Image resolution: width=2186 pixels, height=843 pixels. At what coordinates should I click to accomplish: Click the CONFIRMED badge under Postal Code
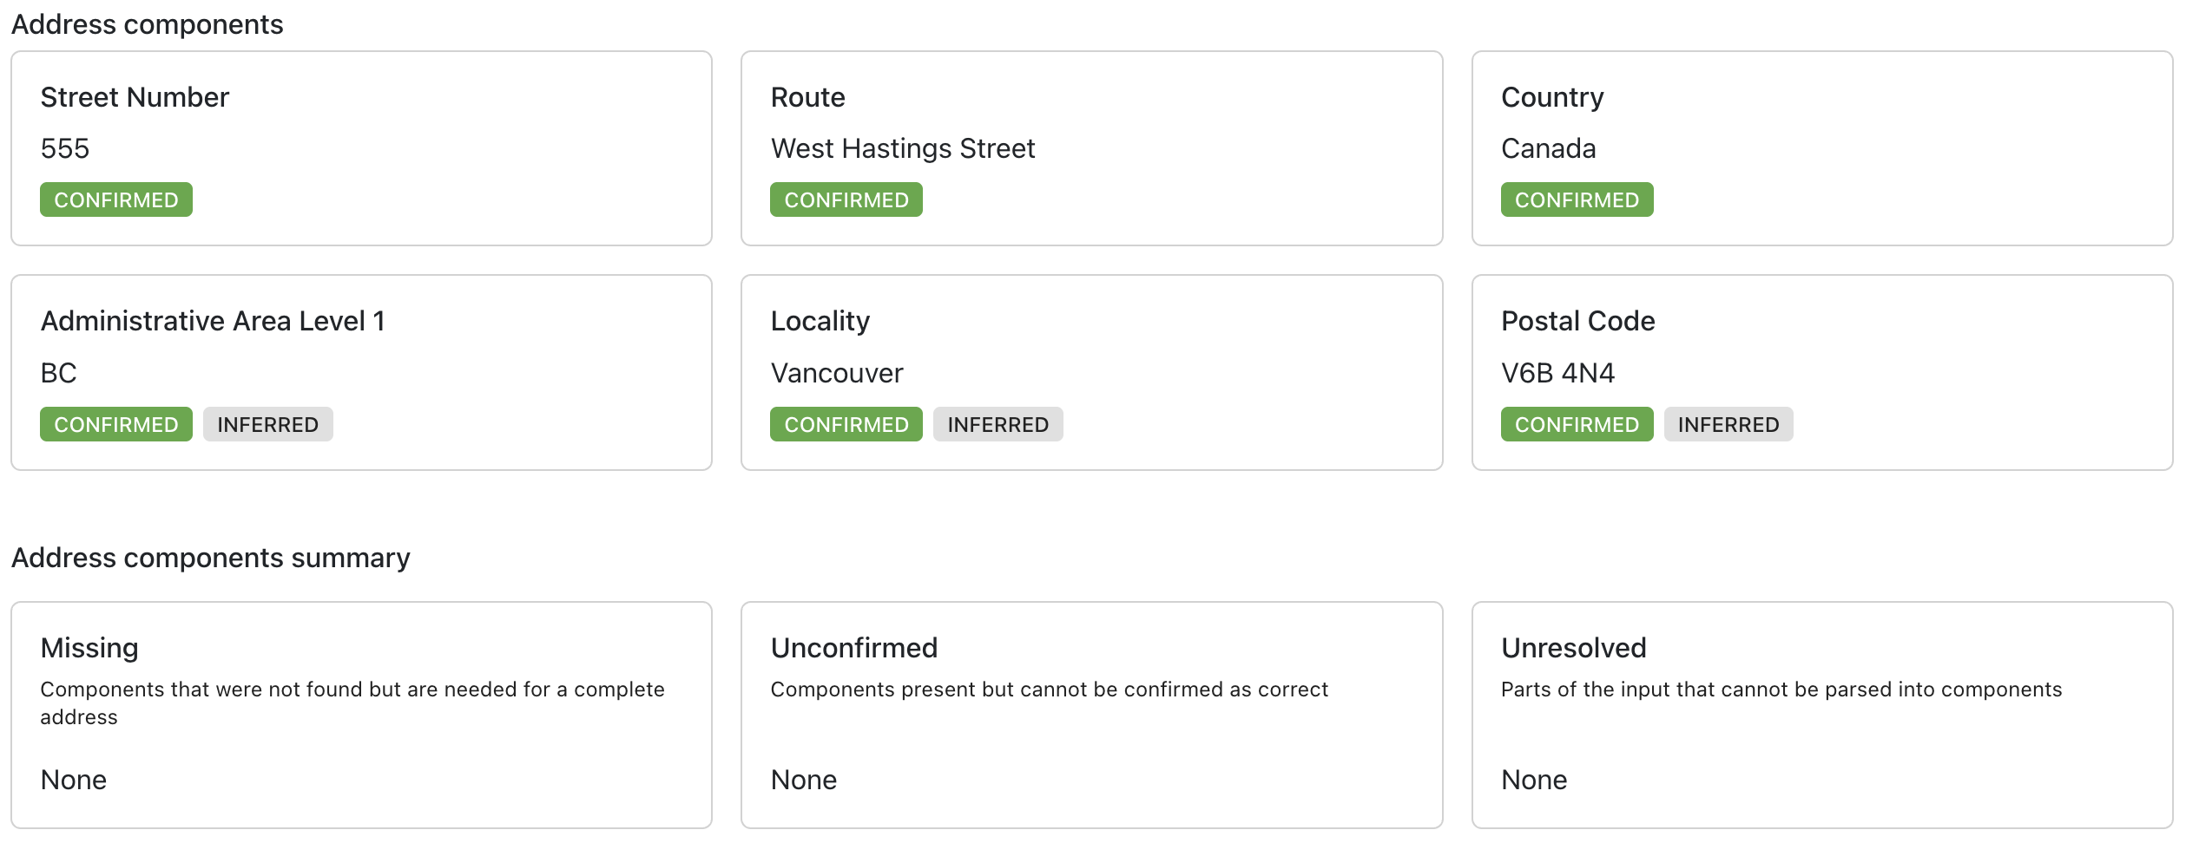[x=1577, y=424]
